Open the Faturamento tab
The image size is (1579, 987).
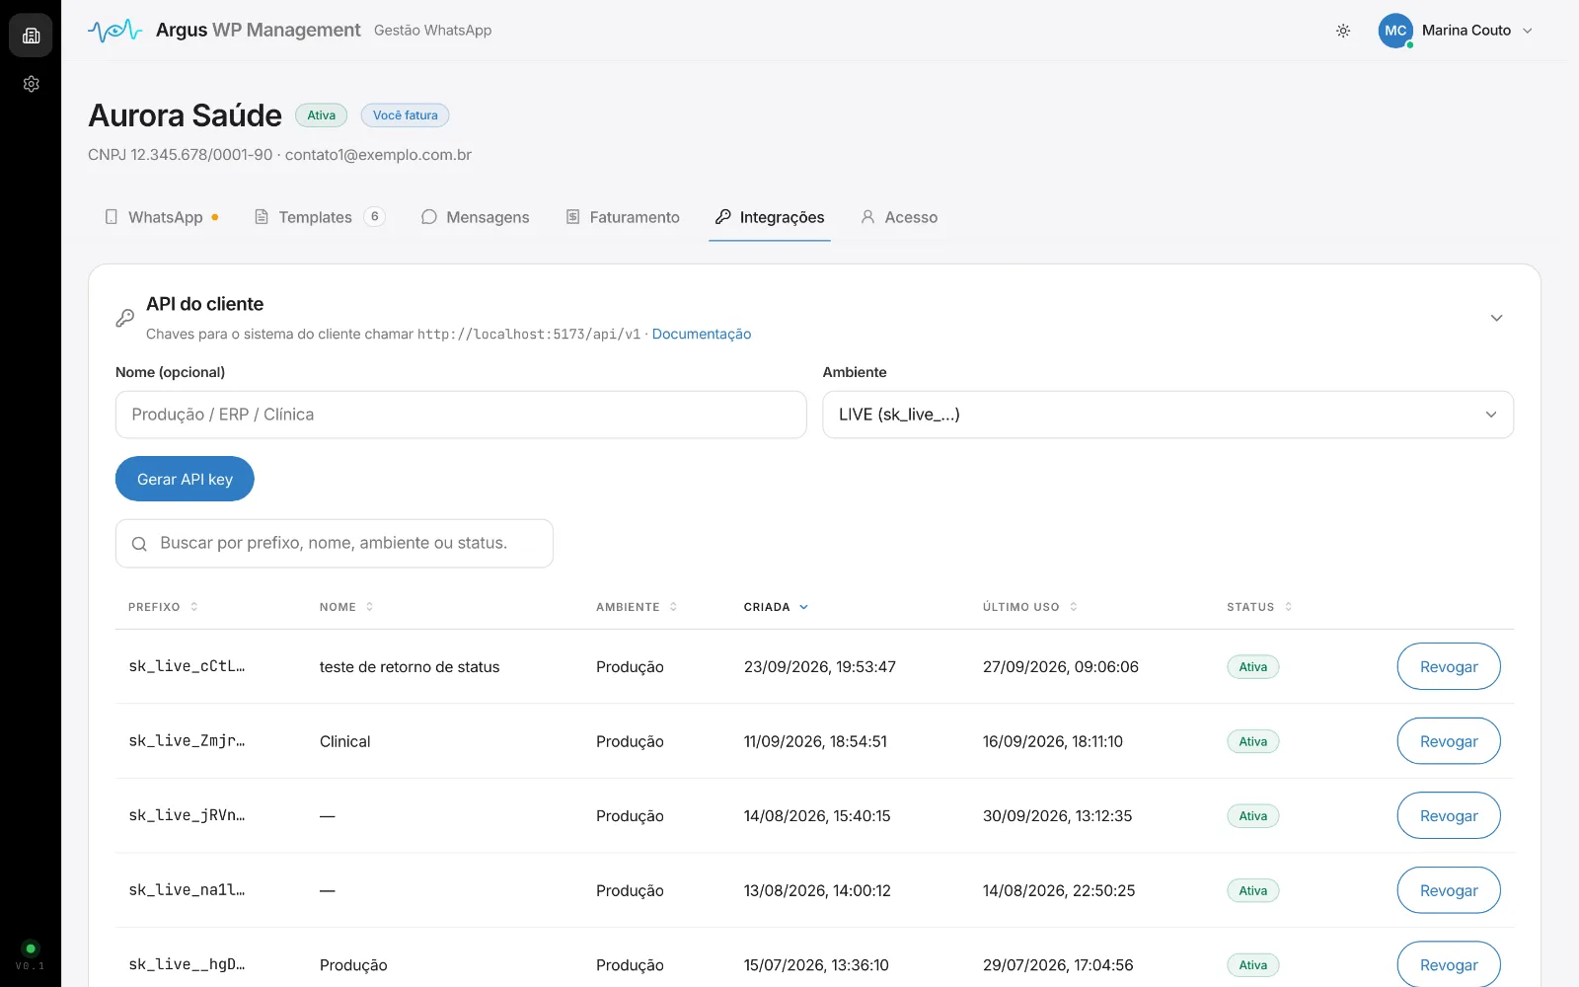(622, 217)
